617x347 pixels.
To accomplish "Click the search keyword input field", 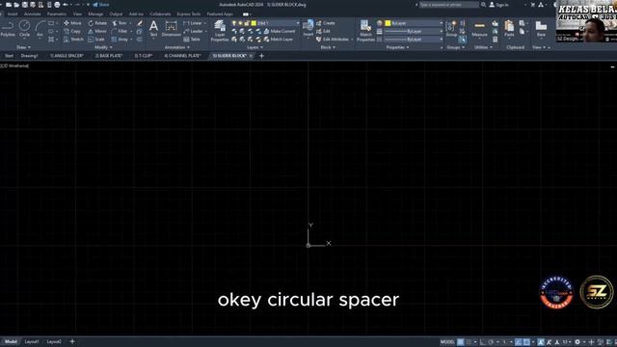I will coord(448,5).
